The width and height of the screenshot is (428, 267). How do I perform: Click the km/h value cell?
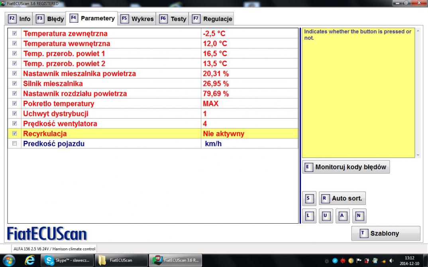(x=249, y=144)
